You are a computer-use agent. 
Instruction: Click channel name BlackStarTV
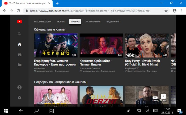40,68
